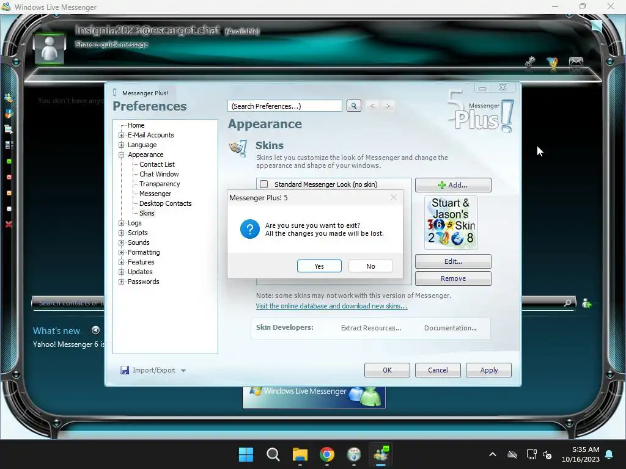Click the buddies icon in left sidebar

pyautogui.click(x=9, y=98)
